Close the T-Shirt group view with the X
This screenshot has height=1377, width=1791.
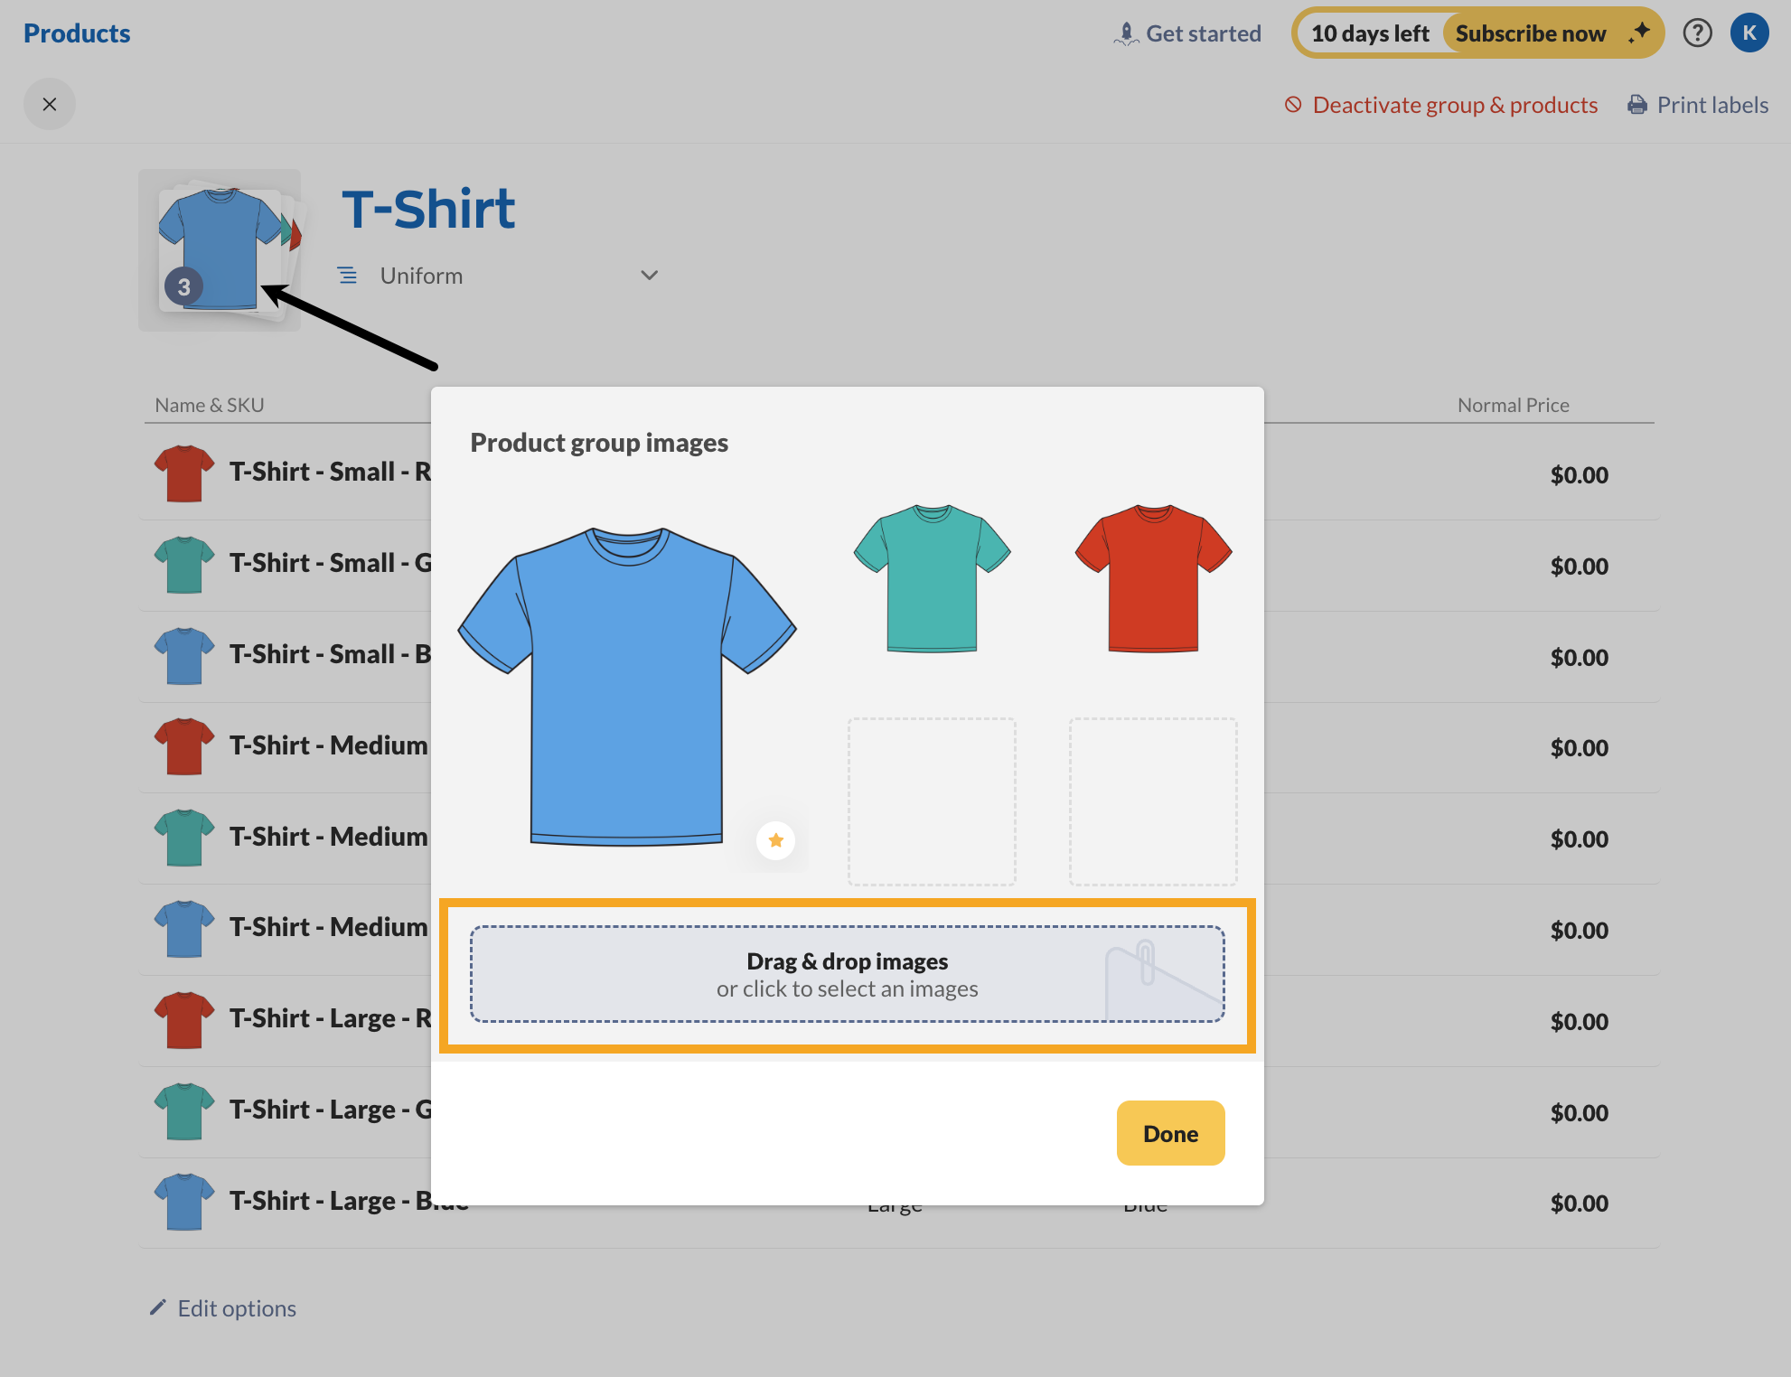50,103
